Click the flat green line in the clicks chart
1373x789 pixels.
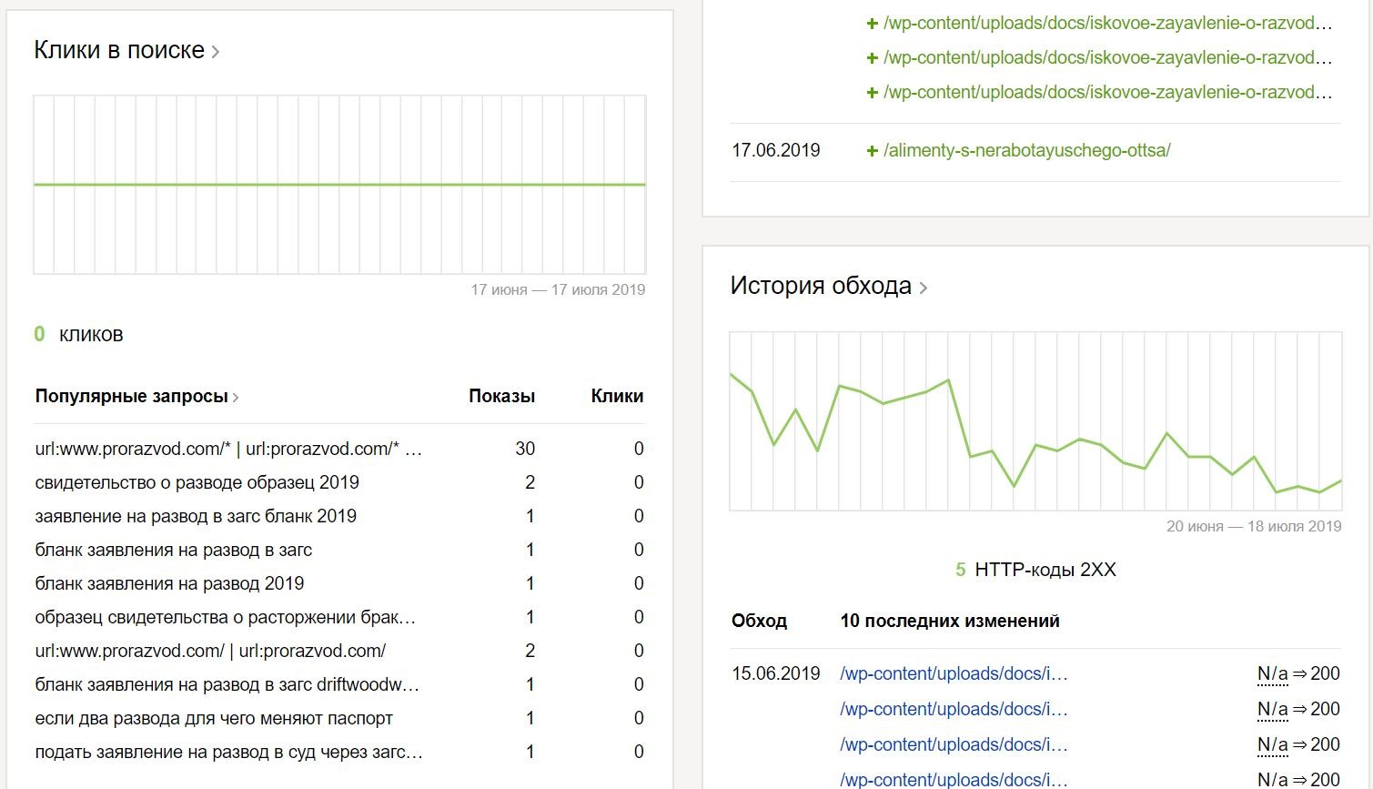click(x=339, y=185)
